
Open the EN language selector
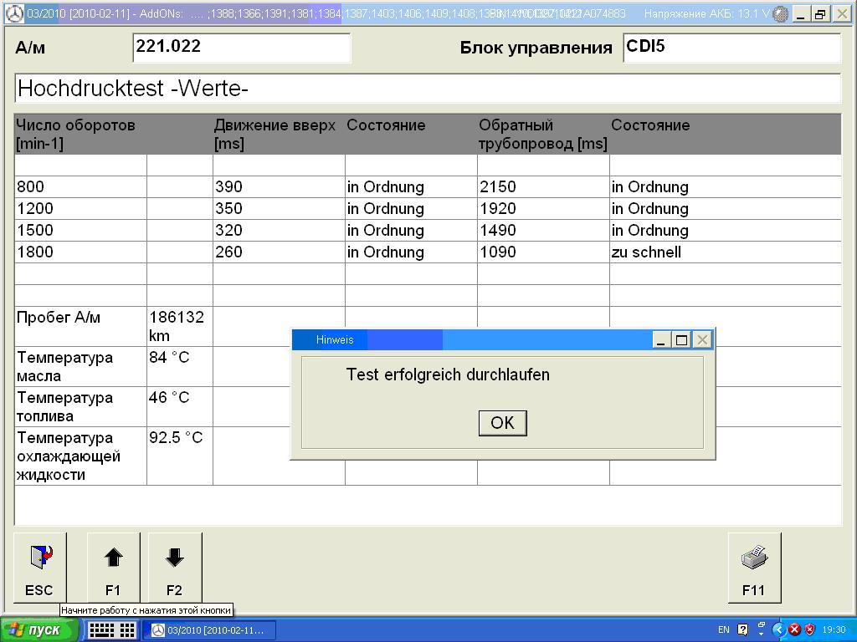point(723,629)
